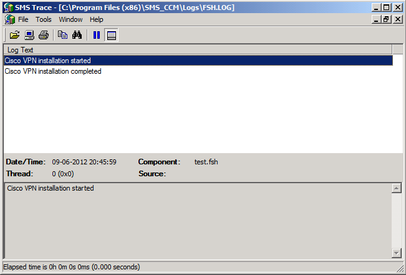Click the details pane scroll up arrow
The height and width of the screenshot is (275, 406).
tap(397, 188)
